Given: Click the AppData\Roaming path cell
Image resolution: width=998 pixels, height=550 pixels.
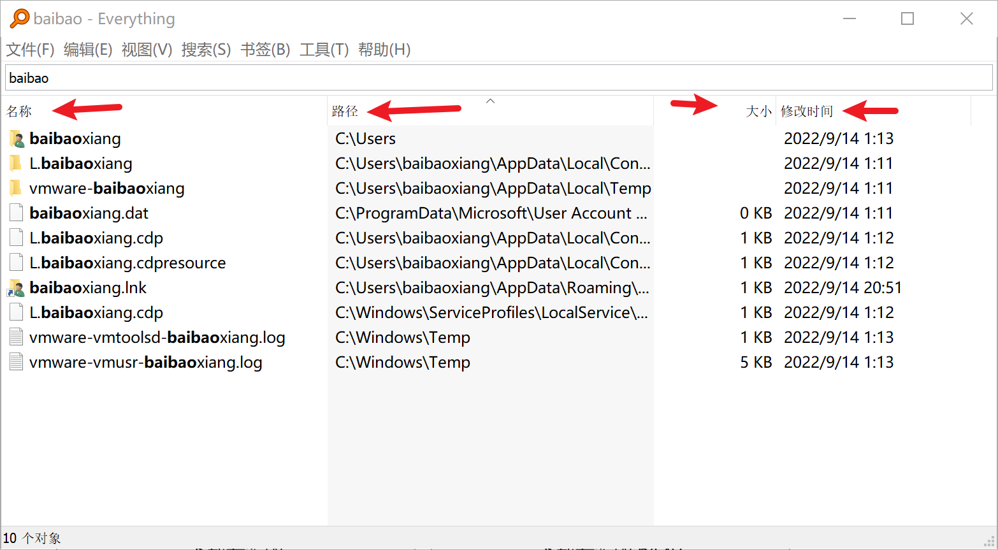Looking at the screenshot, I should (x=492, y=288).
